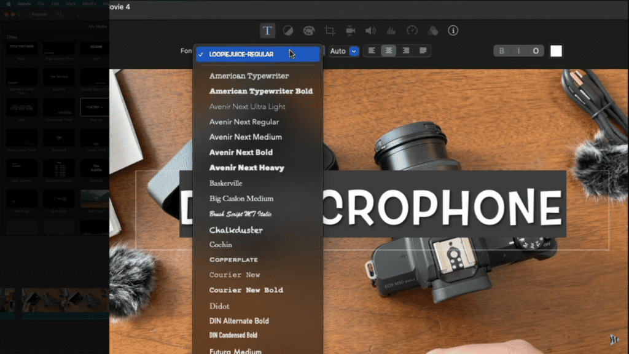
Task: Open the volume speaker icon
Action: tap(370, 31)
